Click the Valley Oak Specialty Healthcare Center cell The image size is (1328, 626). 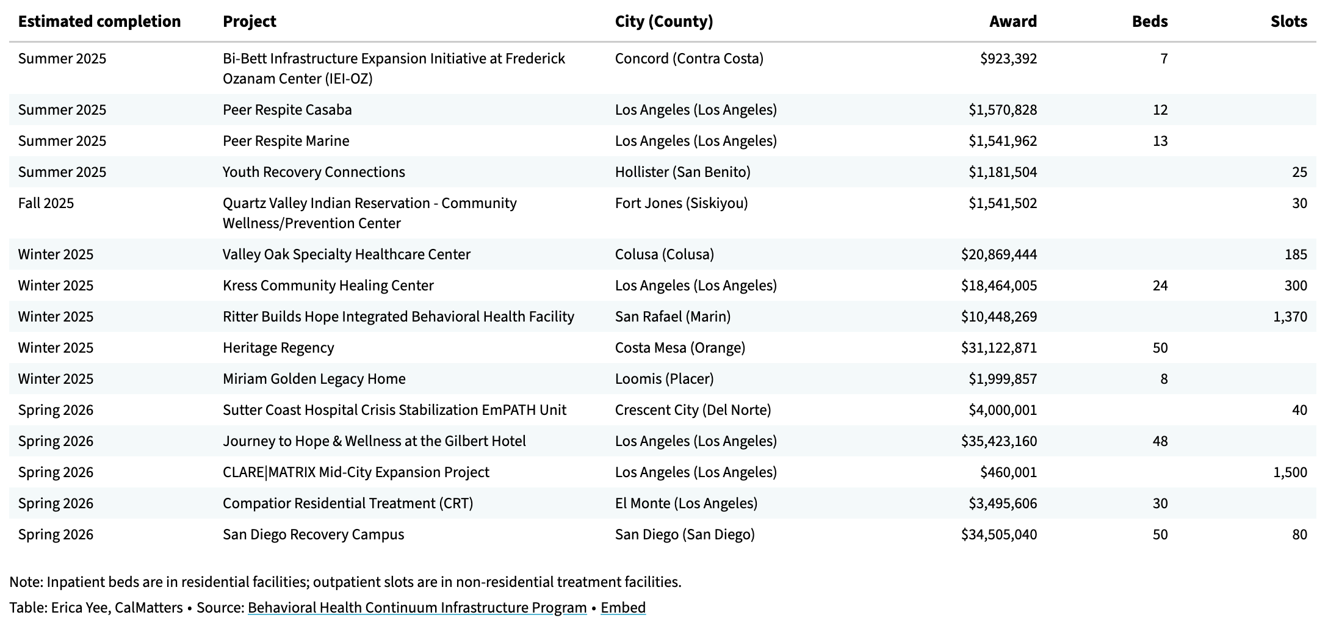point(346,254)
